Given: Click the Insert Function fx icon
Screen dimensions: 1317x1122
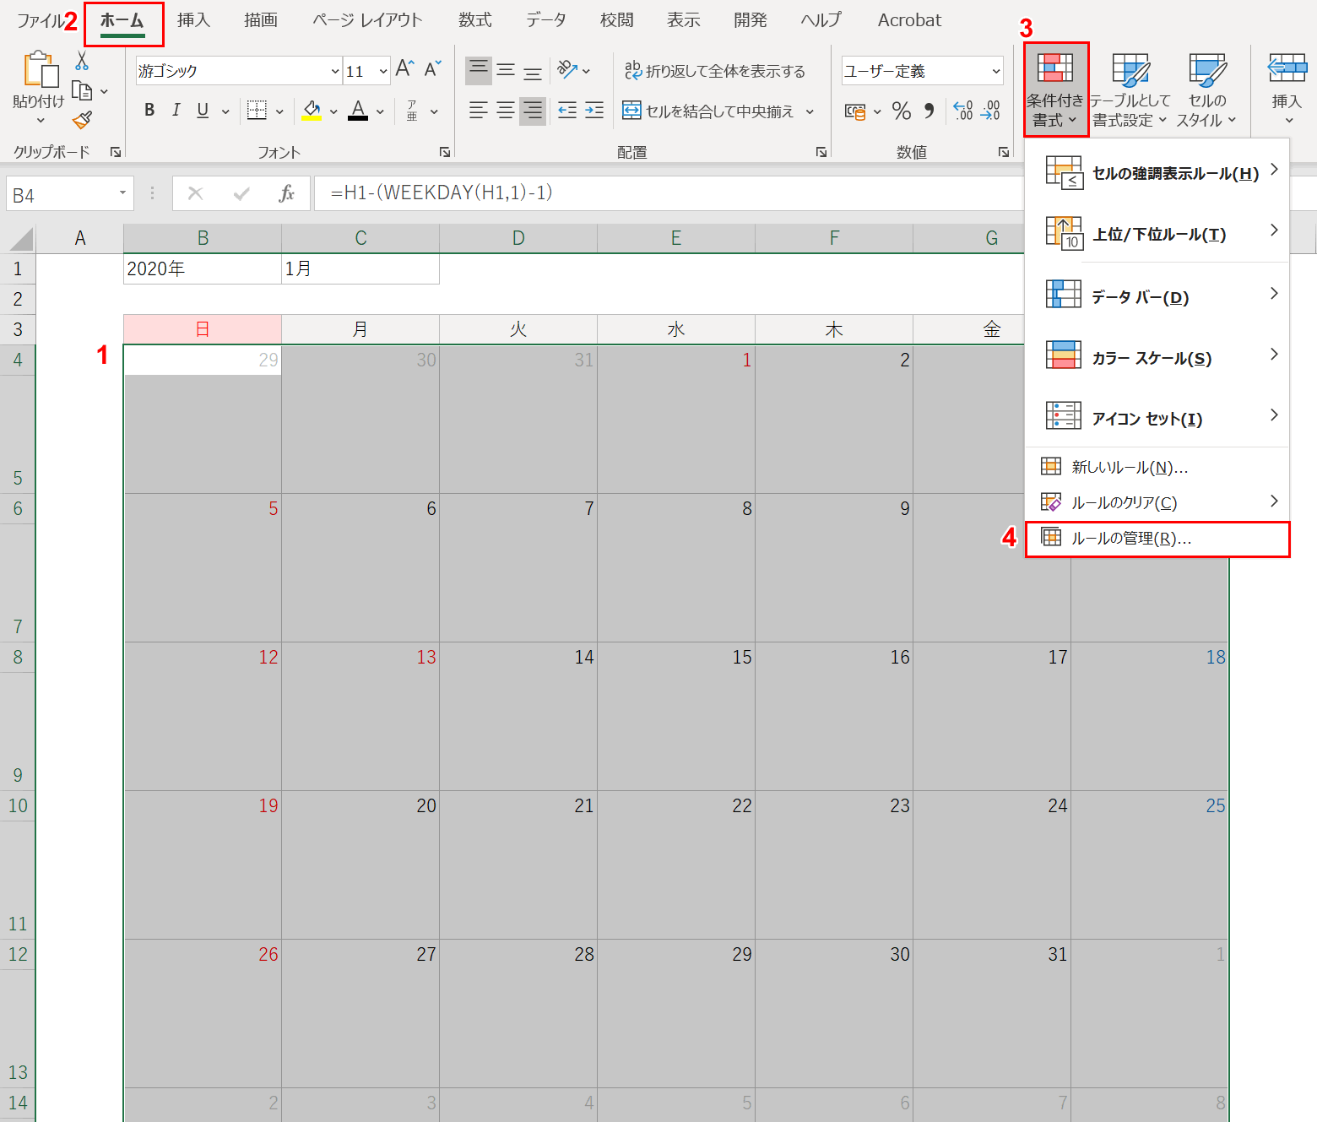Looking at the screenshot, I should click(287, 193).
